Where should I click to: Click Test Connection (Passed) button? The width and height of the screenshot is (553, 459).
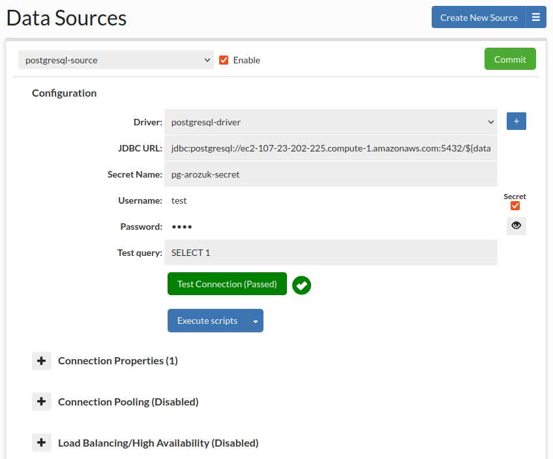(227, 284)
